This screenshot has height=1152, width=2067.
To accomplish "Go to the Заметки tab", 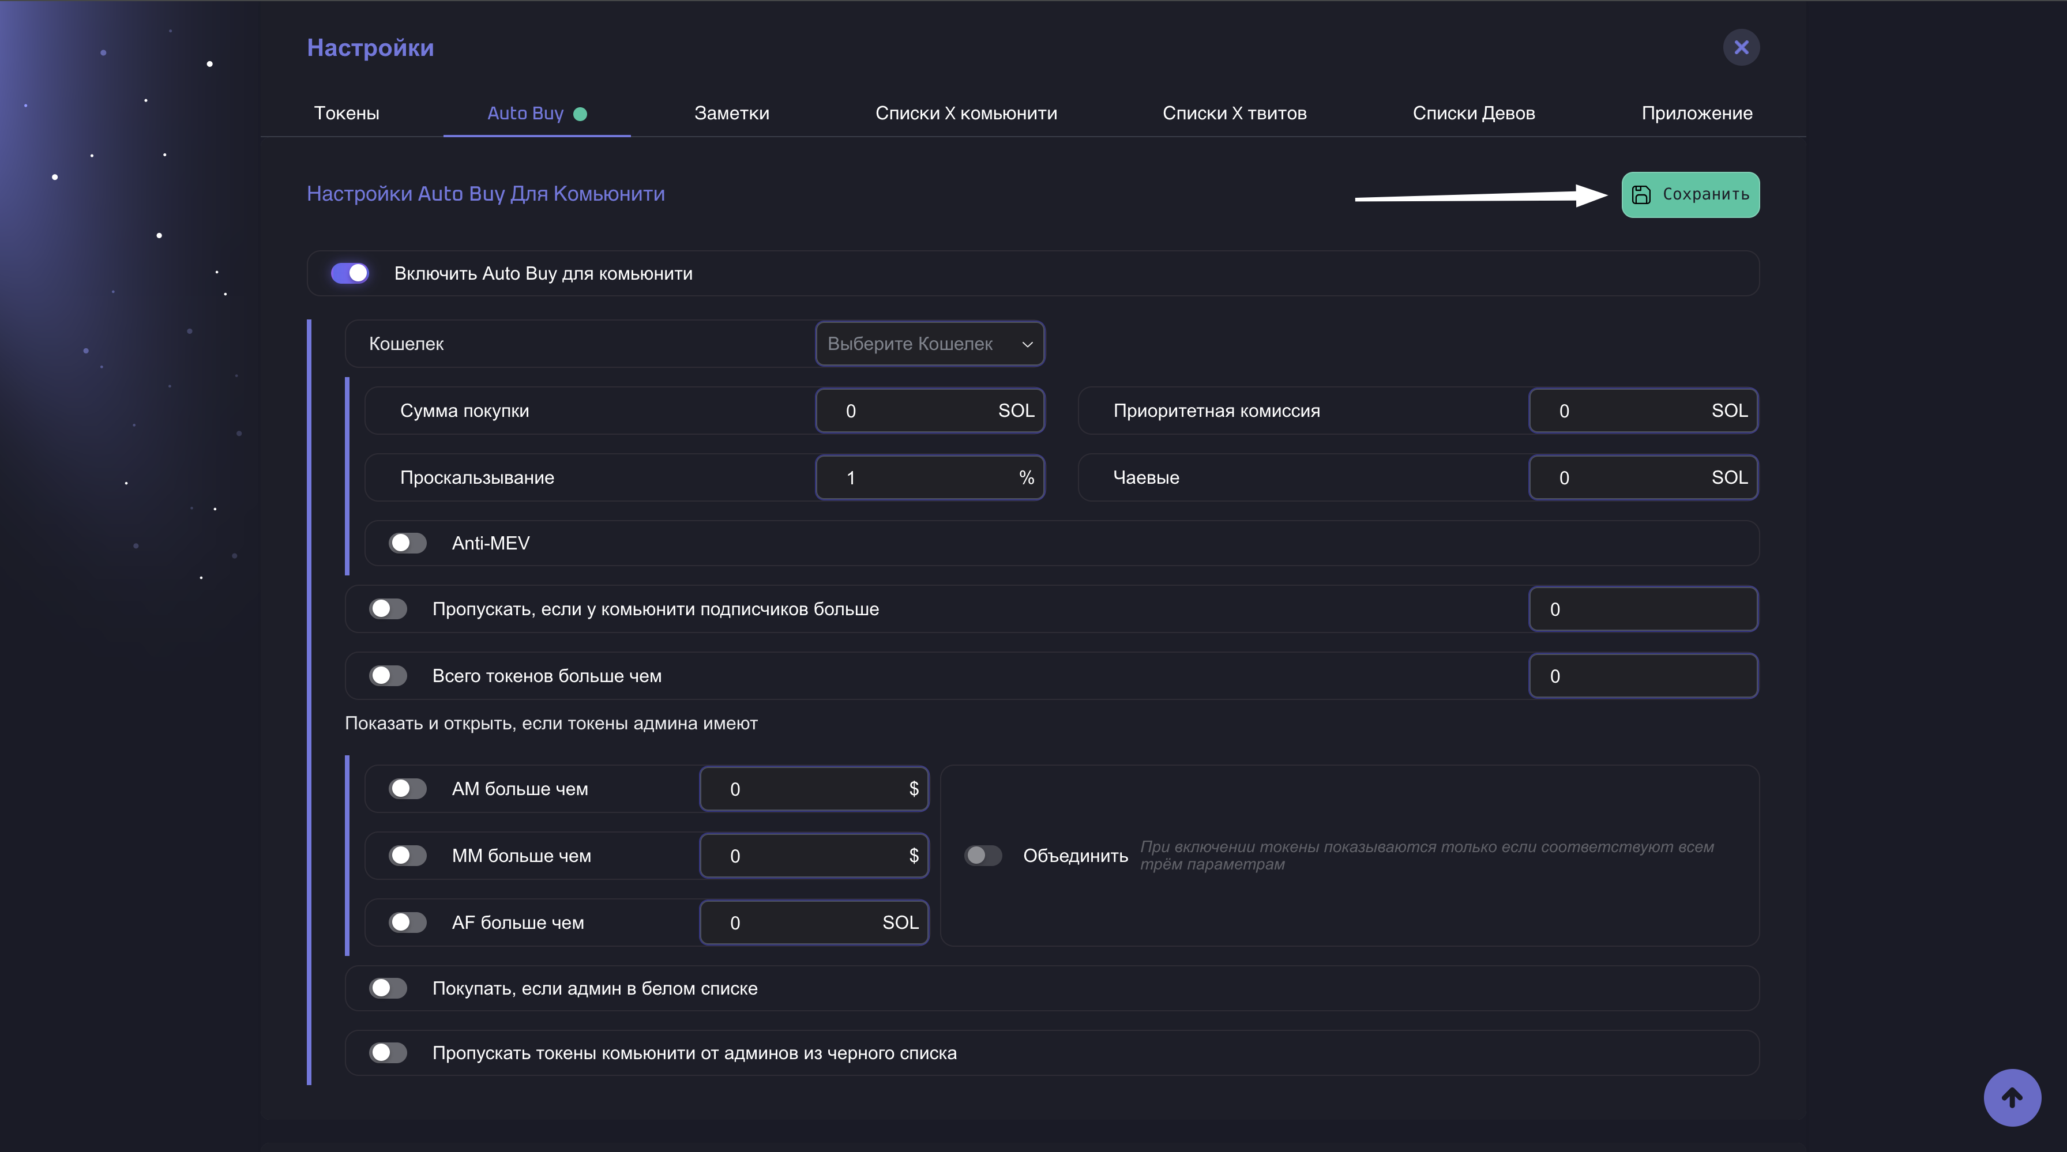I will (731, 113).
